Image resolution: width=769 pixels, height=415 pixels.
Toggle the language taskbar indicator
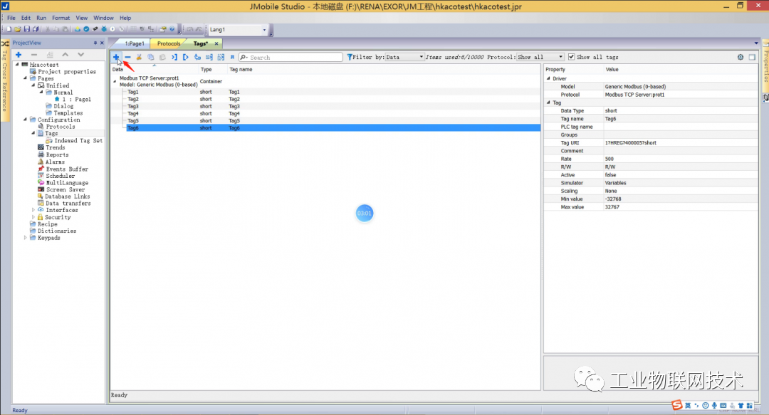[x=686, y=405]
